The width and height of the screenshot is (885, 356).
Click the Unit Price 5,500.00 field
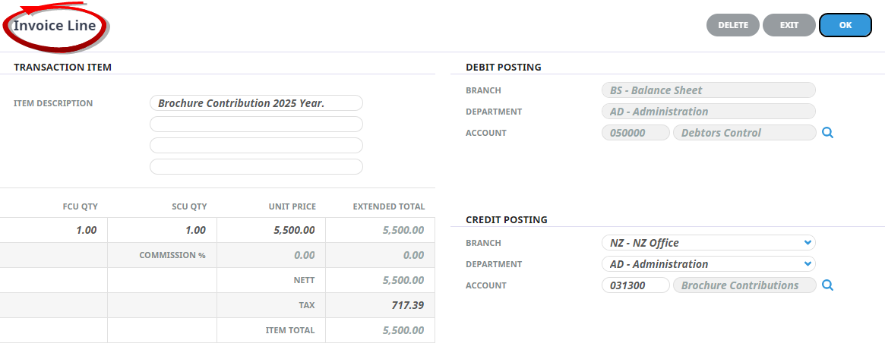point(272,230)
